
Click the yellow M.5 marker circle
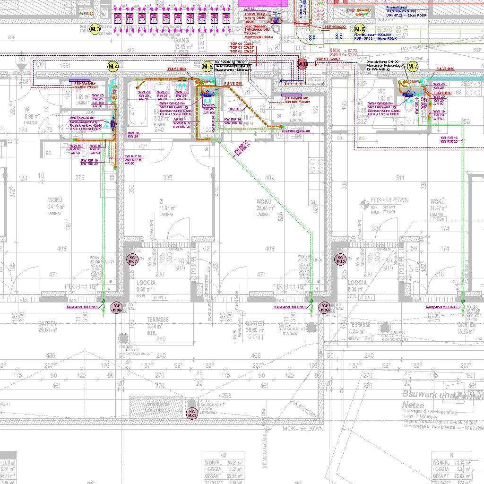pyautogui.click(x=207, y=67)
